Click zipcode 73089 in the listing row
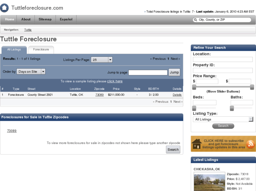256x191 pixels. pos(99,95)
